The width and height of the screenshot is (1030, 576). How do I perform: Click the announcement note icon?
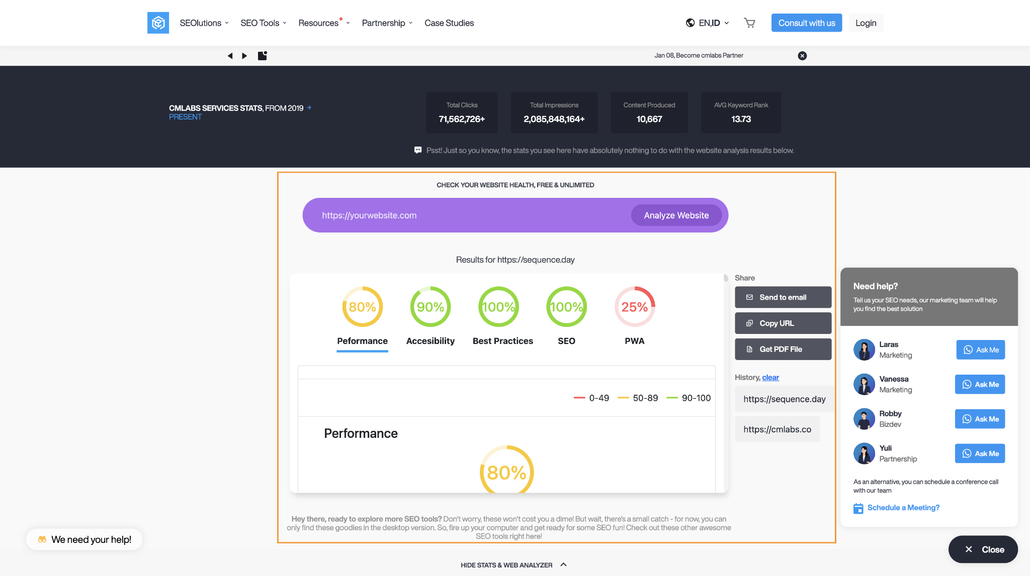(x=263, y=55)
